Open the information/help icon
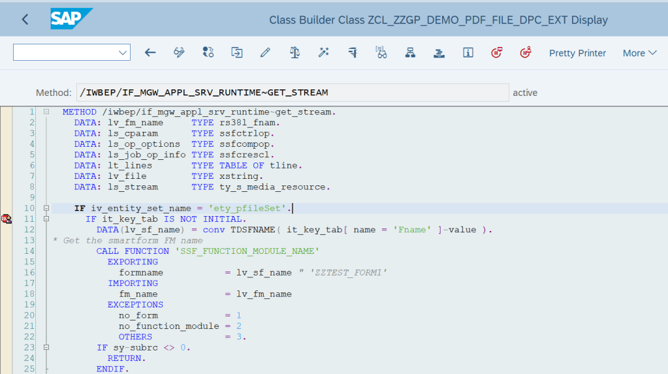The width and height of the screenshot is (668, 374). click(x=468, y=53)
